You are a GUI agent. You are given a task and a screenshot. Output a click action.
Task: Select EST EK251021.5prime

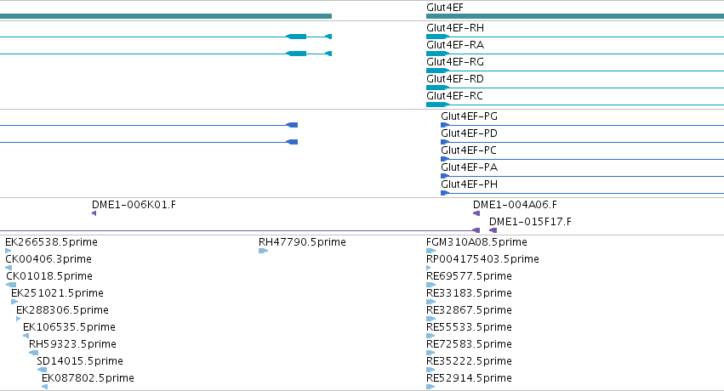(57, 293)
